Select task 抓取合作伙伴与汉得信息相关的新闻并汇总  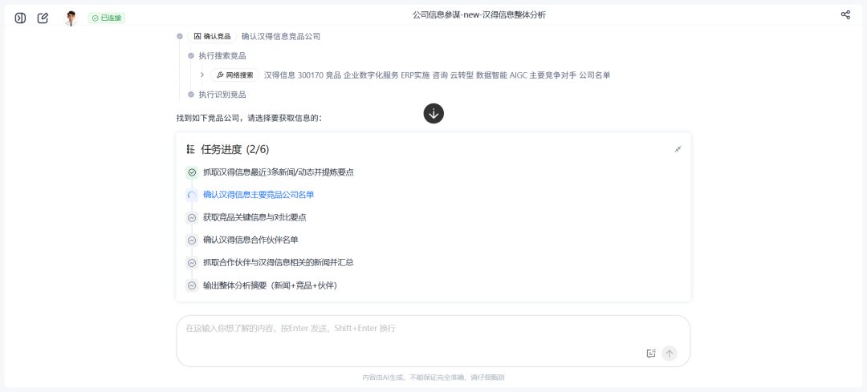click(x=278, y=263)
